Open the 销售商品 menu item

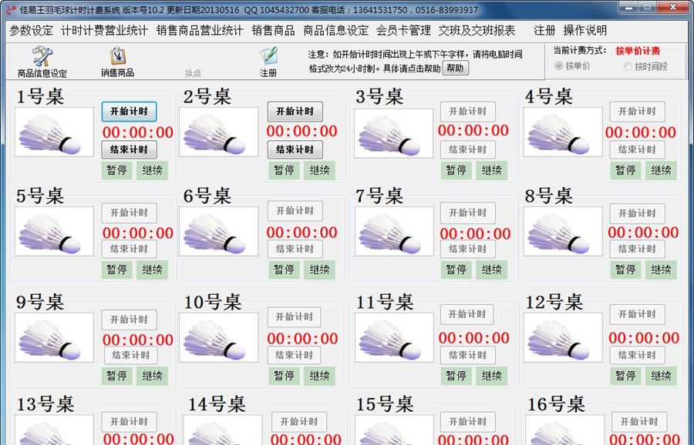click(x=273, y=31)
